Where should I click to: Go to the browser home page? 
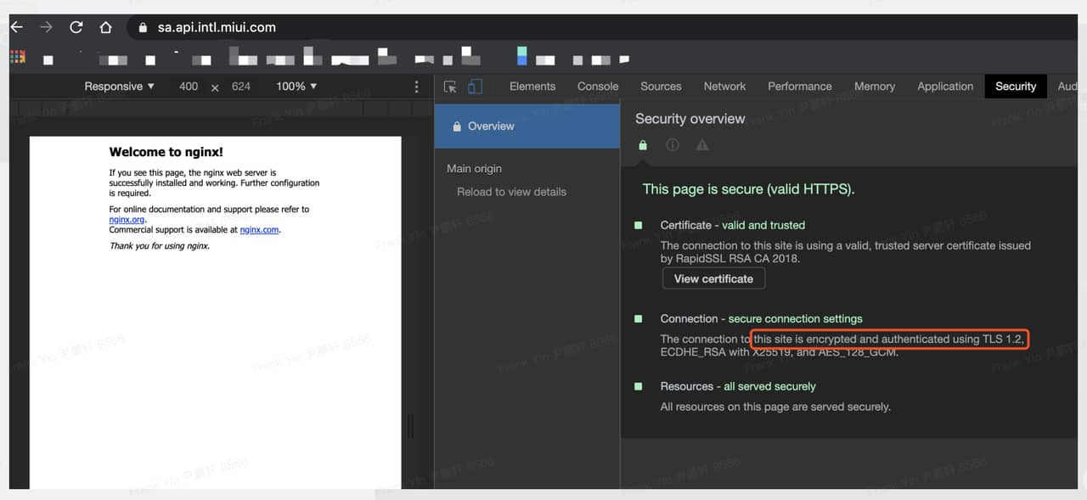(x=105, y=27)
